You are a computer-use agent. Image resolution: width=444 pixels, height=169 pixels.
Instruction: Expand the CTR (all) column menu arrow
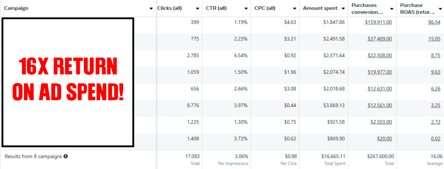[x=246, y=8]
